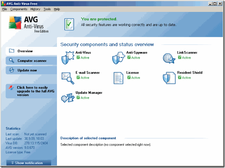Select the LinkScanner label
225x168 pixels.
coord(187,52)
